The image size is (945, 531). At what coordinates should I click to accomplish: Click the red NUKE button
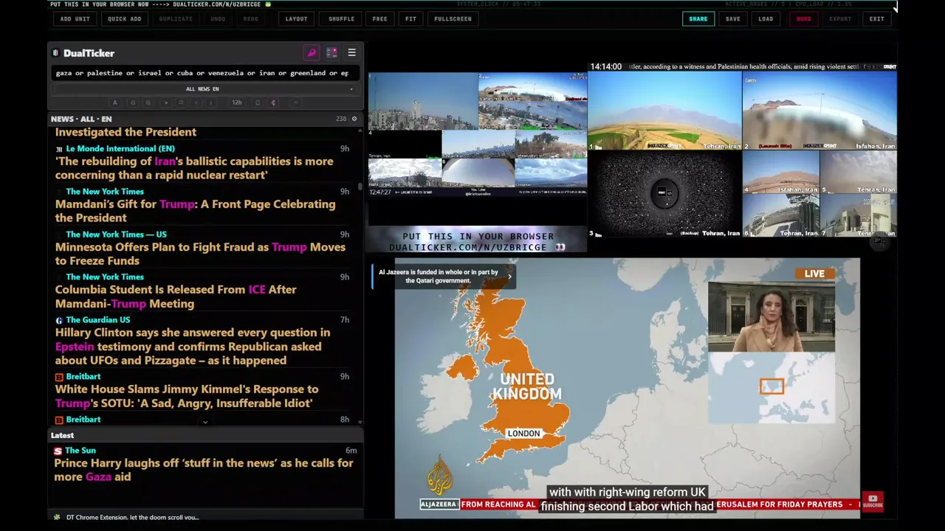(x=803, y=19)
